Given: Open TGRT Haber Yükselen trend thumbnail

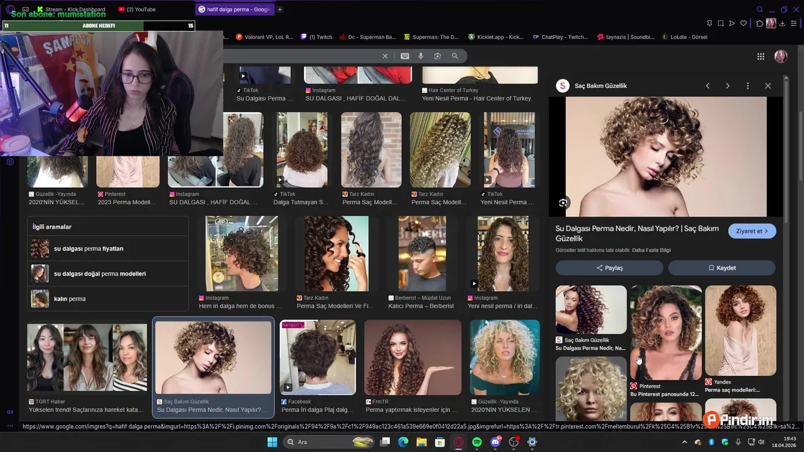Looking at the screenshot, I should (87, 358).
